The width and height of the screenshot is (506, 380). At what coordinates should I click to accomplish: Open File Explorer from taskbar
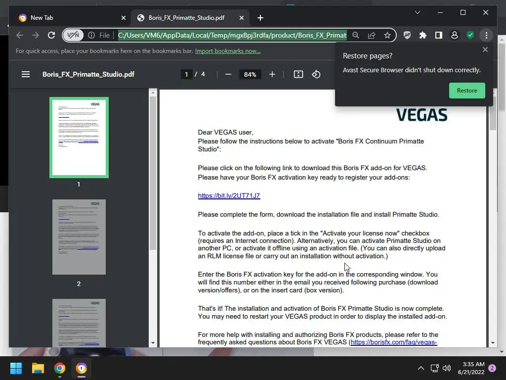pos(38,368)
